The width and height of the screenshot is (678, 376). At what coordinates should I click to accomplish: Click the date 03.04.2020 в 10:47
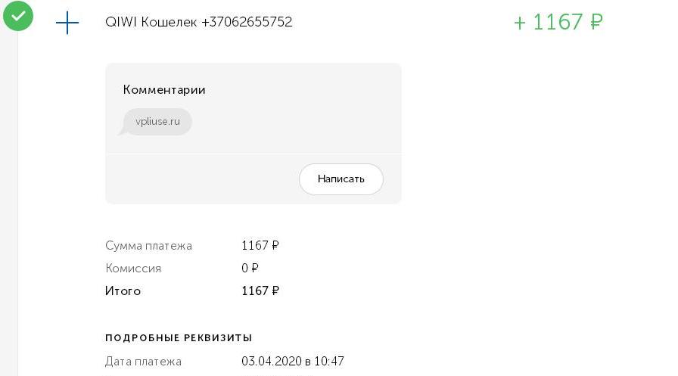pyautogui.click(x=293, y=362)
